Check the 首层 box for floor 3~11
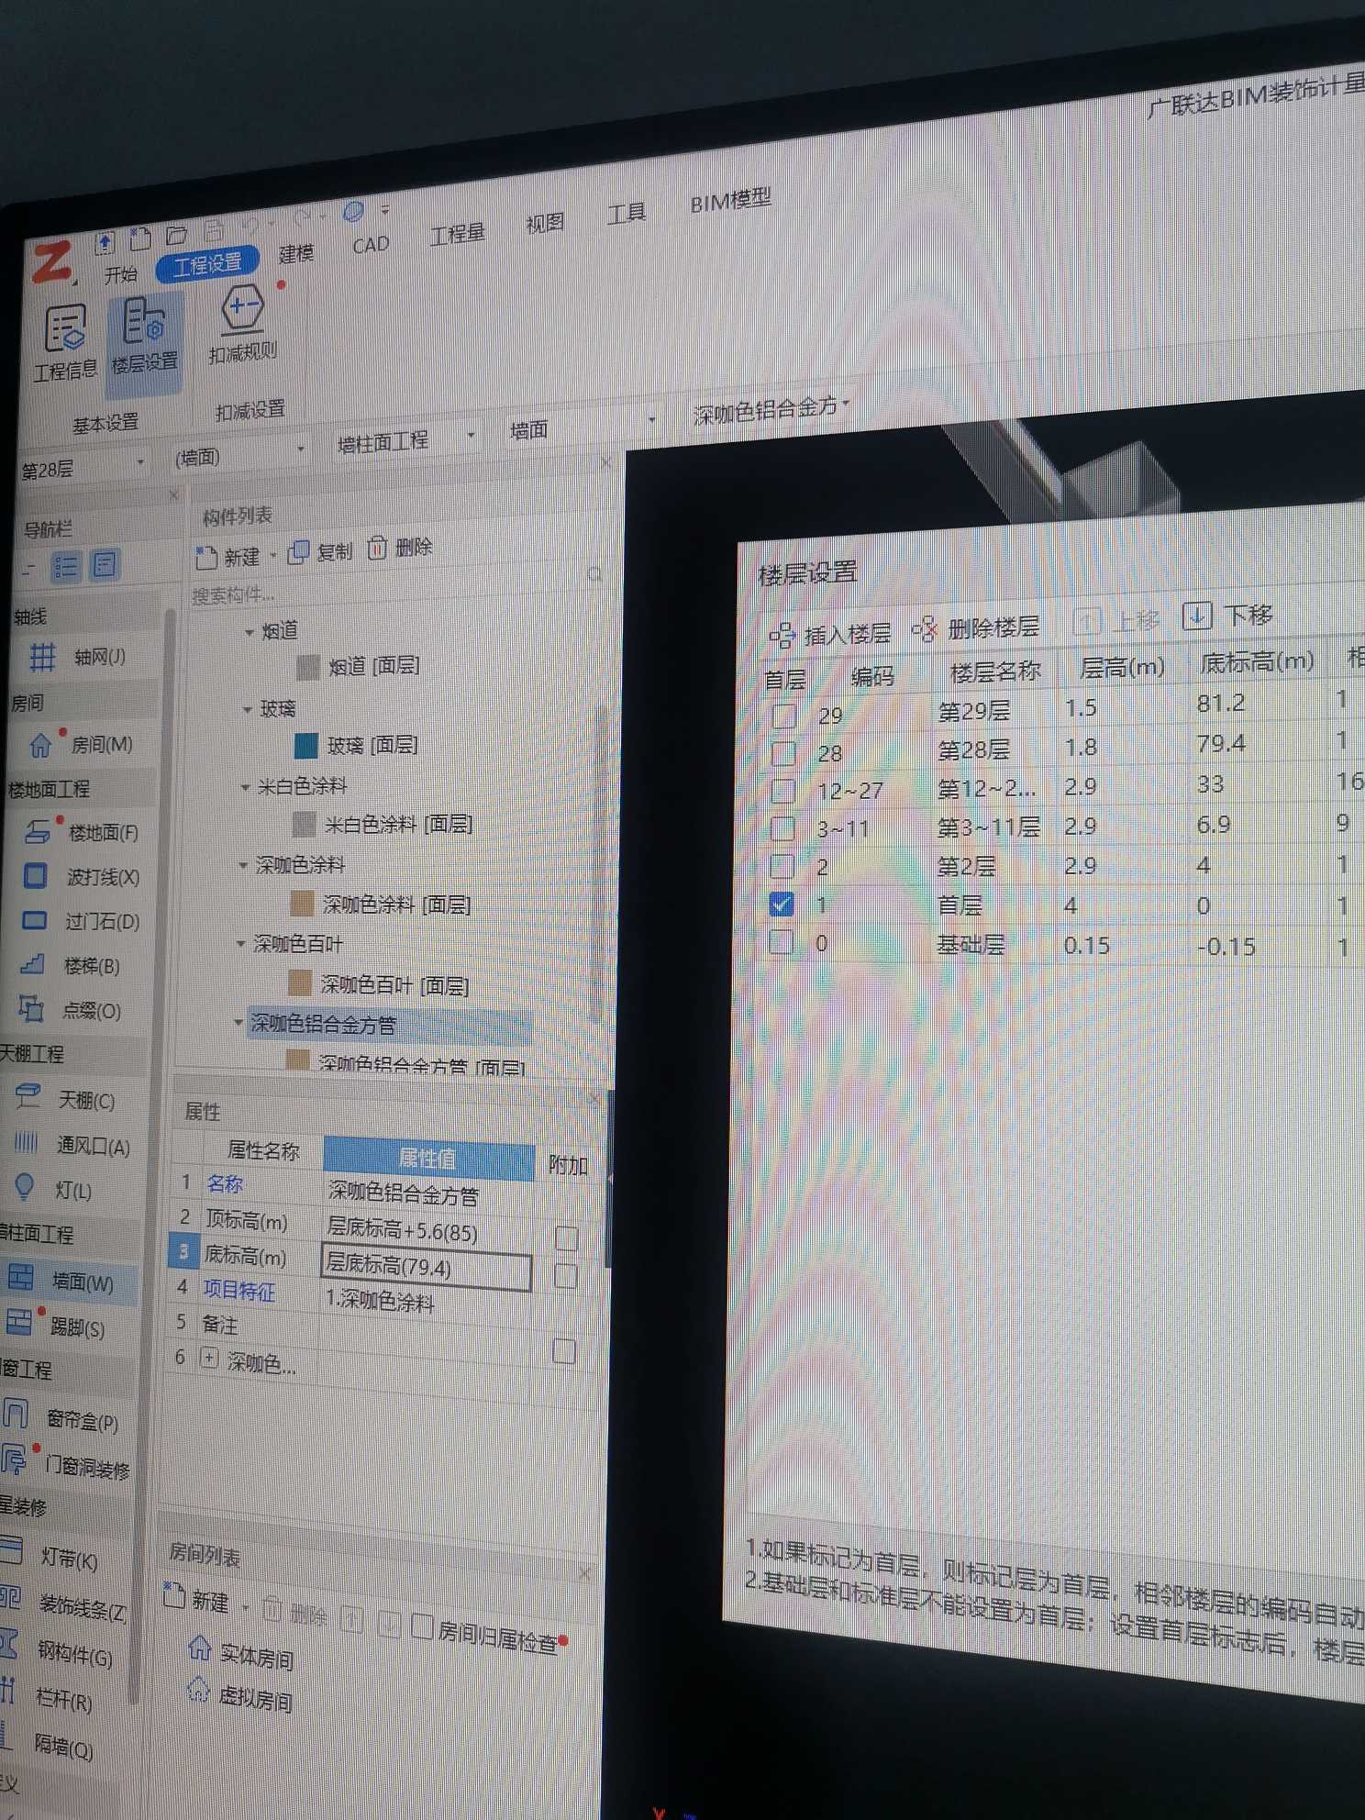The image size is (1365, 1820). (x=782, y=829)
